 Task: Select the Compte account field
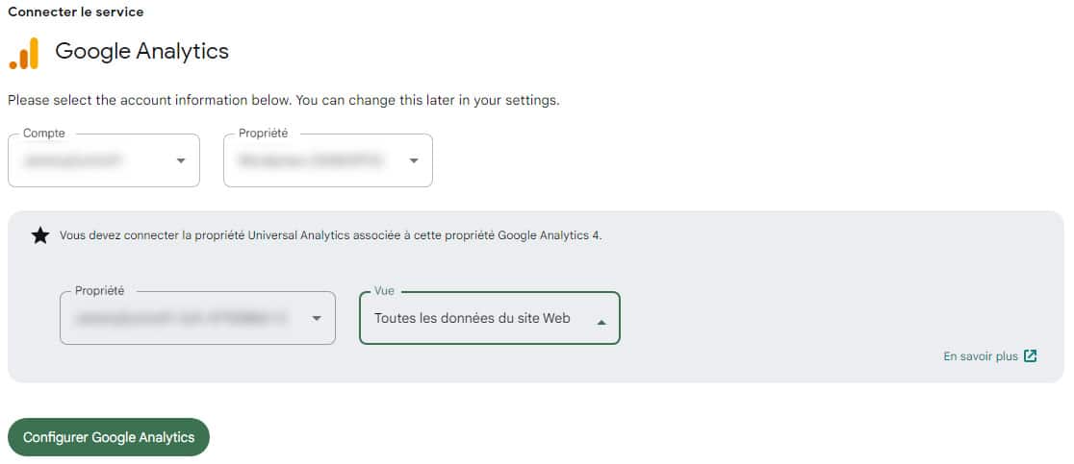pyautogui.click(x=87, y=160)
